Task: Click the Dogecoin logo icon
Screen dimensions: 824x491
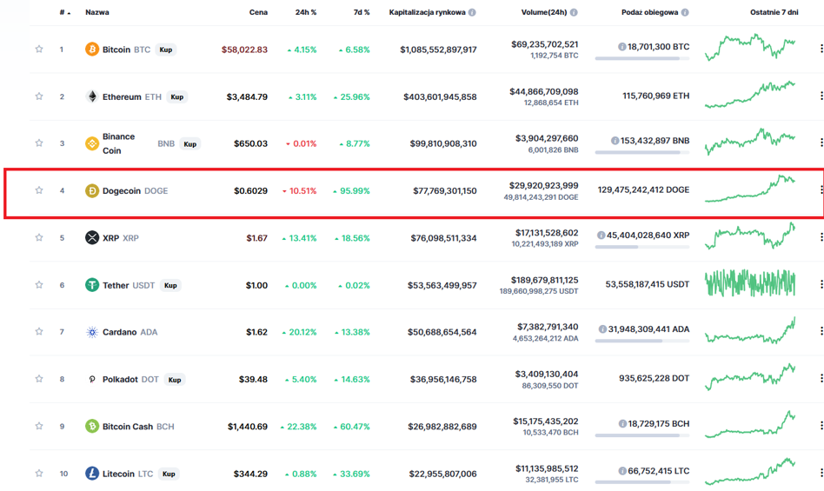Action: pos(92,190)
